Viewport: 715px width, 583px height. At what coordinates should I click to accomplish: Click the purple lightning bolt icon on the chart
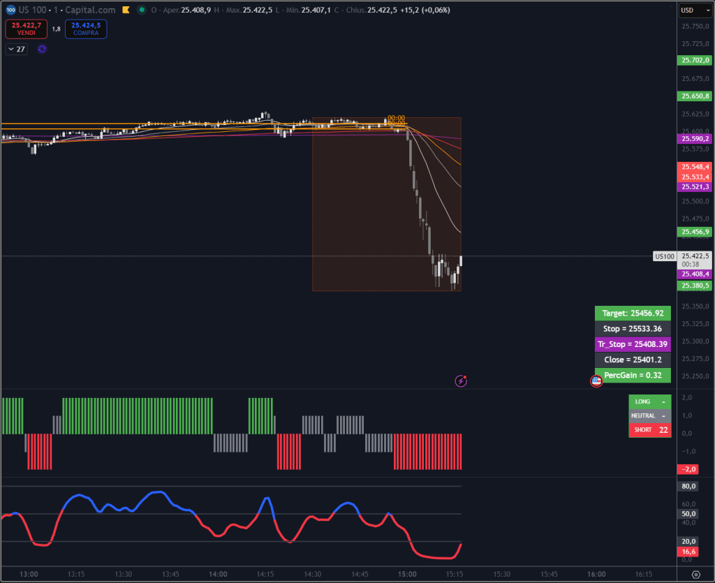point(461,381)
